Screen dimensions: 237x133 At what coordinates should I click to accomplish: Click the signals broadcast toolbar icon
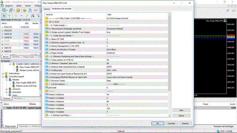(x=36, y=10)
